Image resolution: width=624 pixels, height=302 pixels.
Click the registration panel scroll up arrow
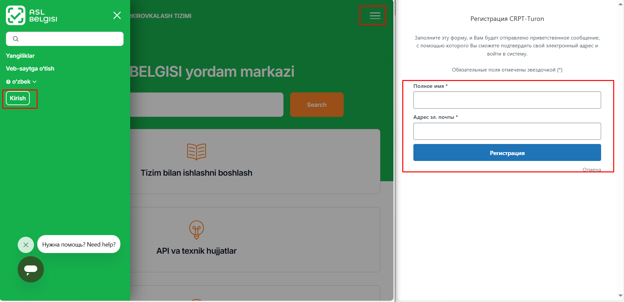click(x=620, y=4)
